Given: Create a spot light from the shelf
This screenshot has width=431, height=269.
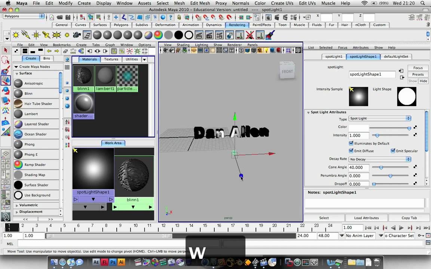Looking at the screenshot, I should [x=46, y=35].
